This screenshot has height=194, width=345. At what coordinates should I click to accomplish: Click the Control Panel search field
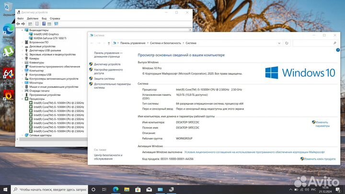pos(315,43)
